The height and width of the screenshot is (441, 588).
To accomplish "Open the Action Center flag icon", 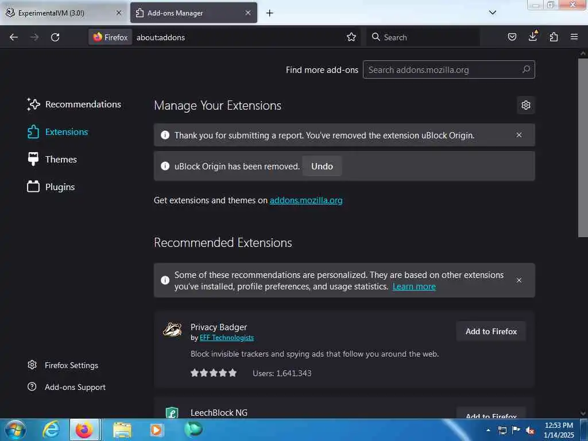I will pos(516,430).
